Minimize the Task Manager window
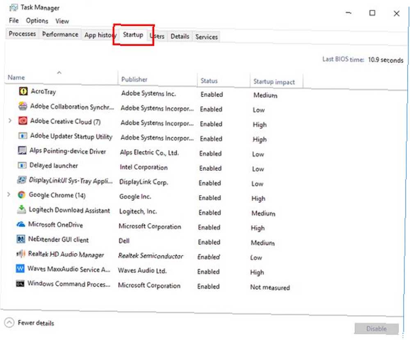Screen dimensions: 410x340 pyautogui.click(x=348, y=13)
